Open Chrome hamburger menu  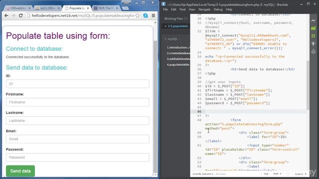(x=154, y=15)
